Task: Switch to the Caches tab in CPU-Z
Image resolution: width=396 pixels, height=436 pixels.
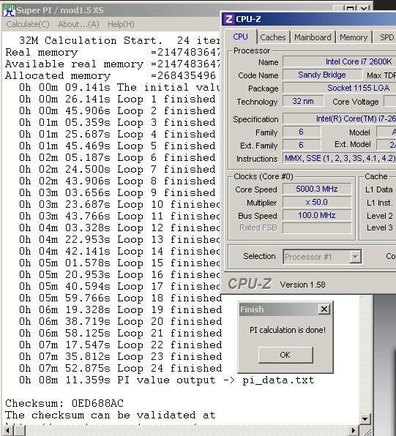Action: pyautogui.click(x=273, y=37)
